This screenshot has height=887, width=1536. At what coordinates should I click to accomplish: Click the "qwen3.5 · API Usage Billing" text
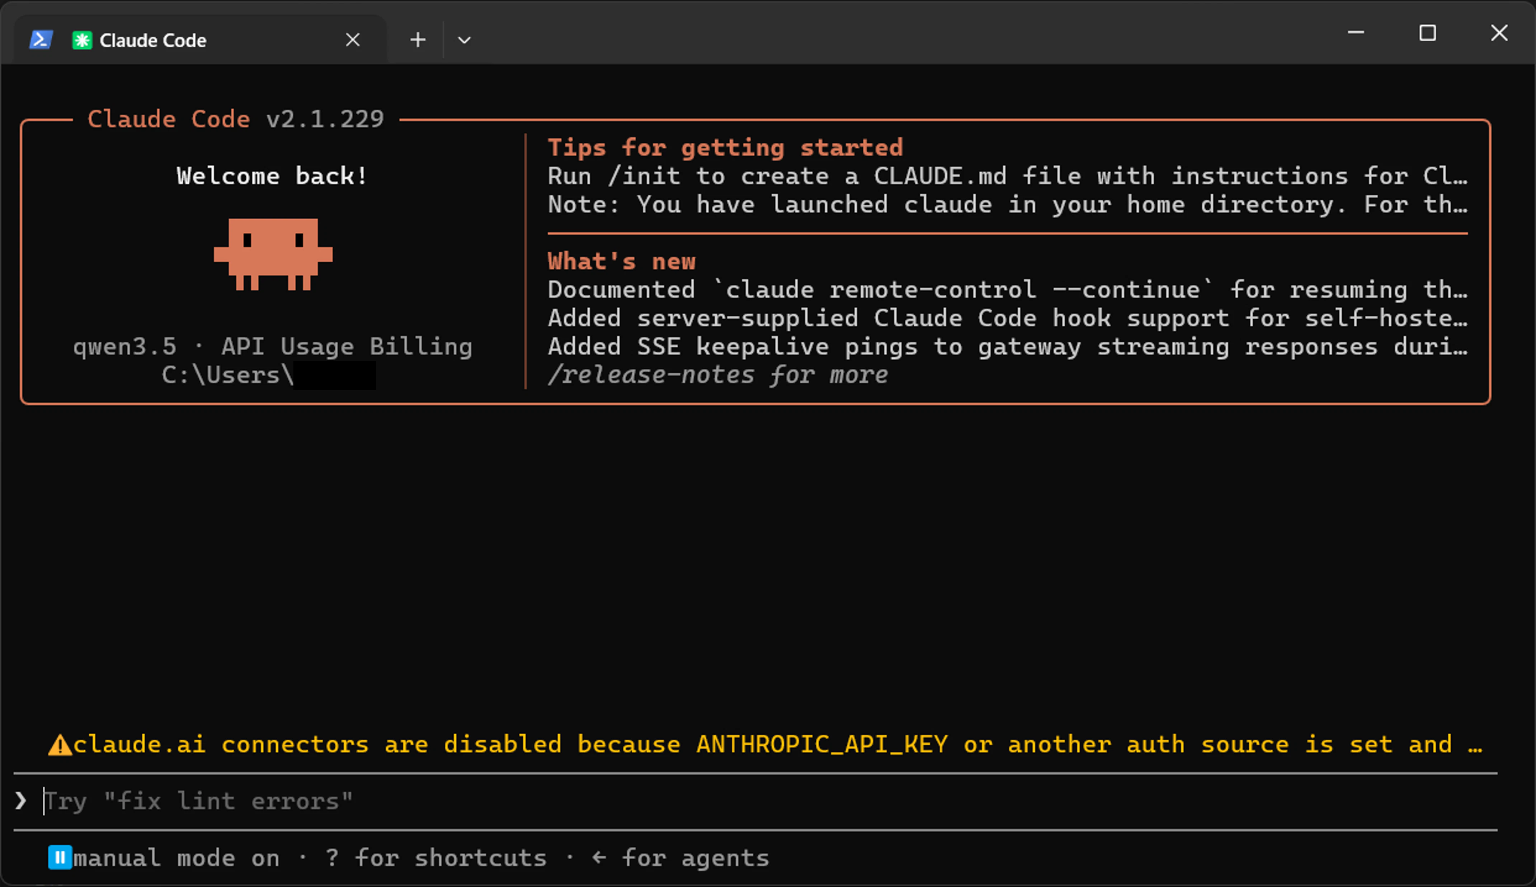click(x=273, y=347)
